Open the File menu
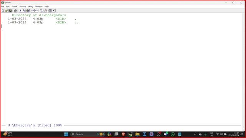Screen dimensions: 246x138 (x=3, y=7)
